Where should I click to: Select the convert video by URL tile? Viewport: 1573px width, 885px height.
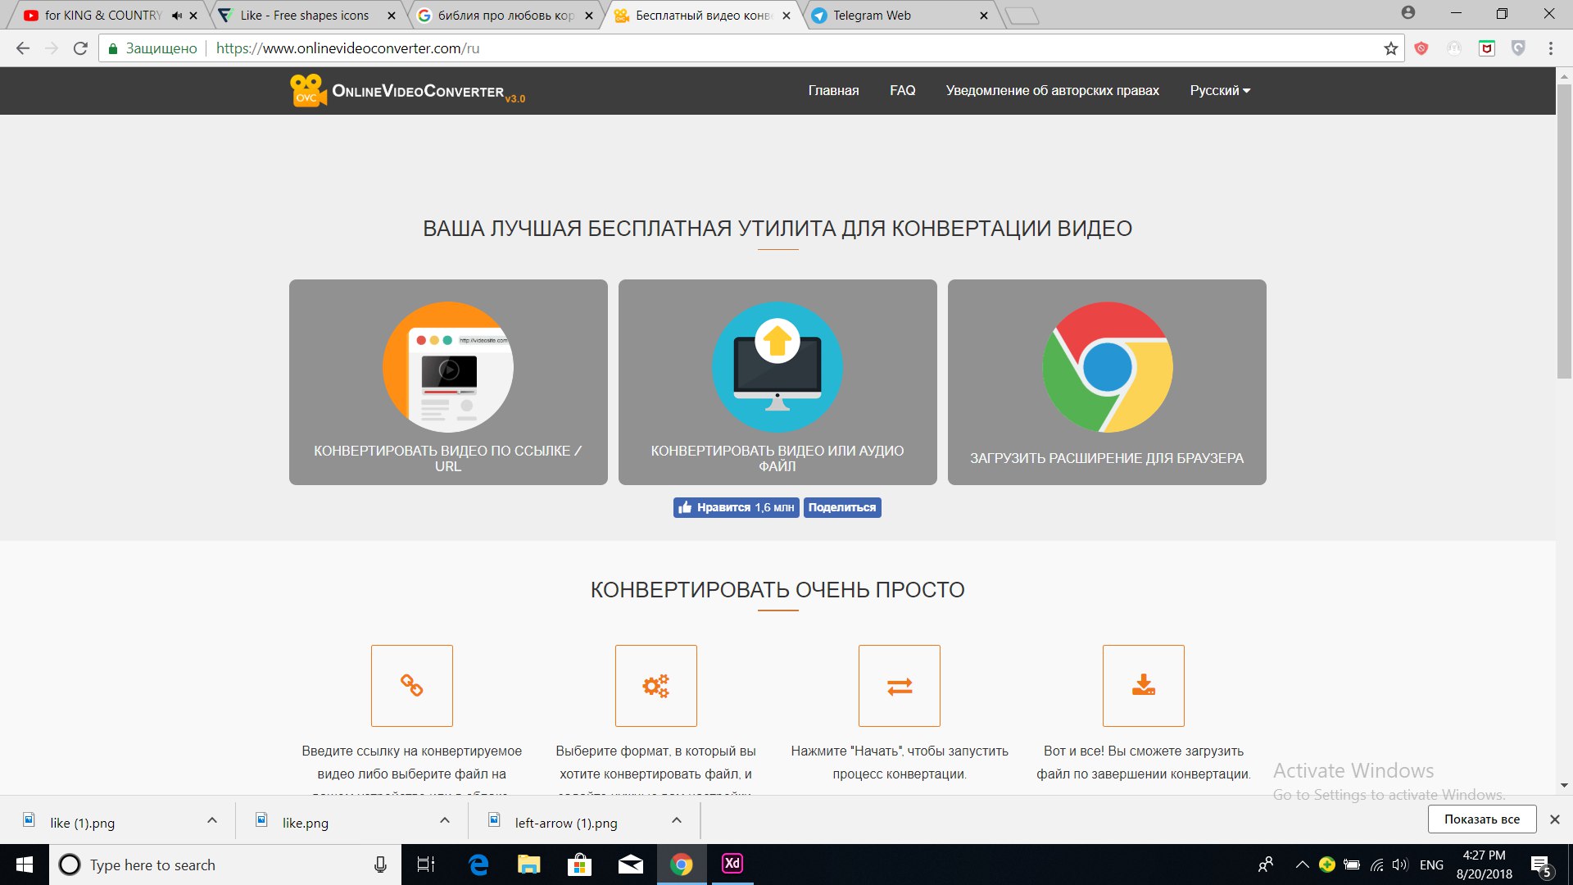pos(448,382)
